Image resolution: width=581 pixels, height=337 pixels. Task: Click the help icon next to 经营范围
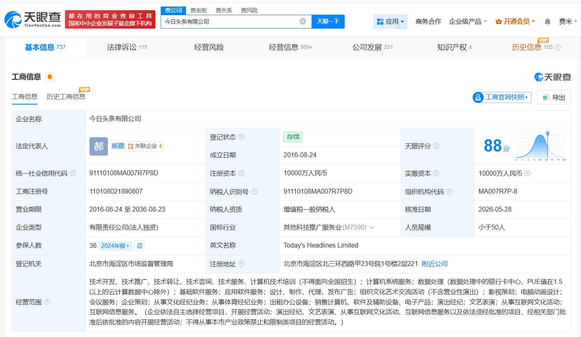[47, 302]
